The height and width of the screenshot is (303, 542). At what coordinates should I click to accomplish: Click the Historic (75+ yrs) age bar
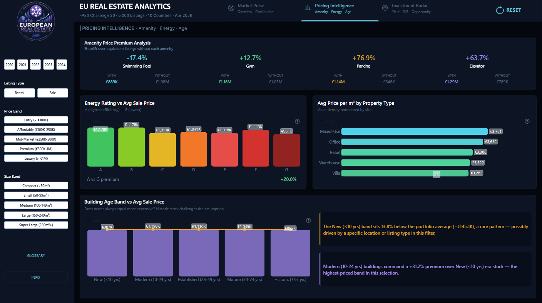pos(290,253)
